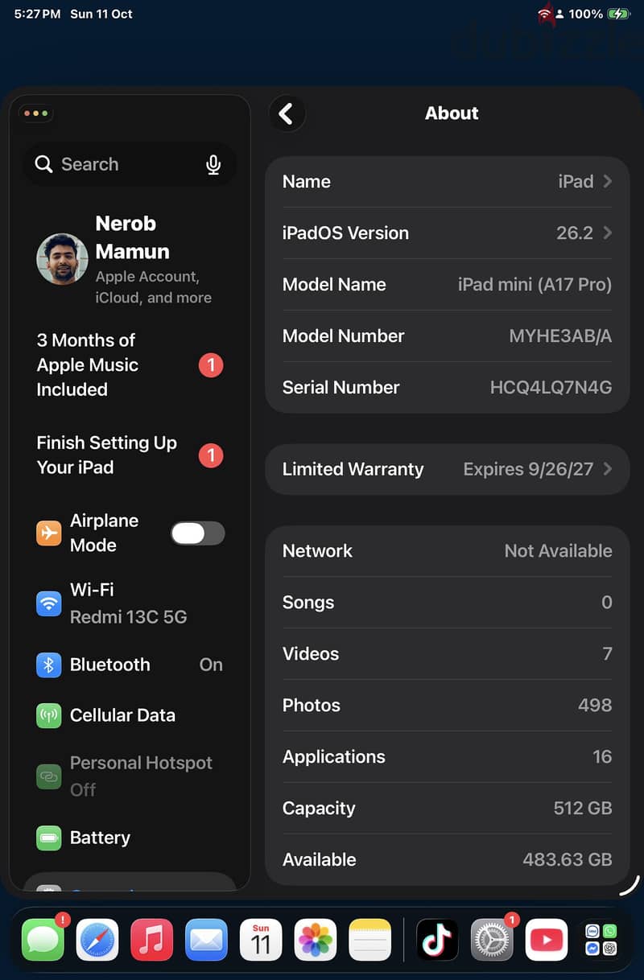Open 3 Months of Apple Music offer
The width and height of the screenshot is (644, 980).
point(130,364)
